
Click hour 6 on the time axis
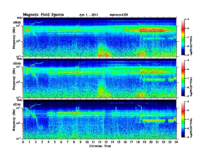pyautogui.click(x=61, y=142)
